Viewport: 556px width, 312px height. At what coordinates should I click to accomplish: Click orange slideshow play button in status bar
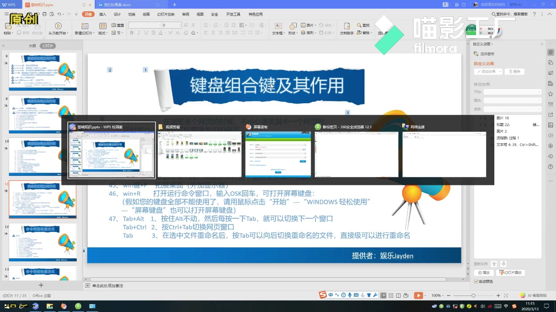(418, 295)
